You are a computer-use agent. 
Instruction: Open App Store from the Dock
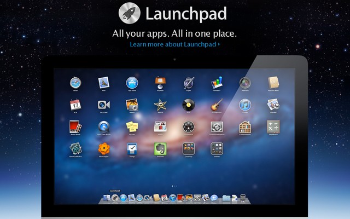pos(123,198)
